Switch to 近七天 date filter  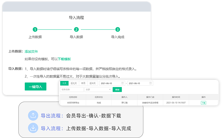(x=74, y=83)
